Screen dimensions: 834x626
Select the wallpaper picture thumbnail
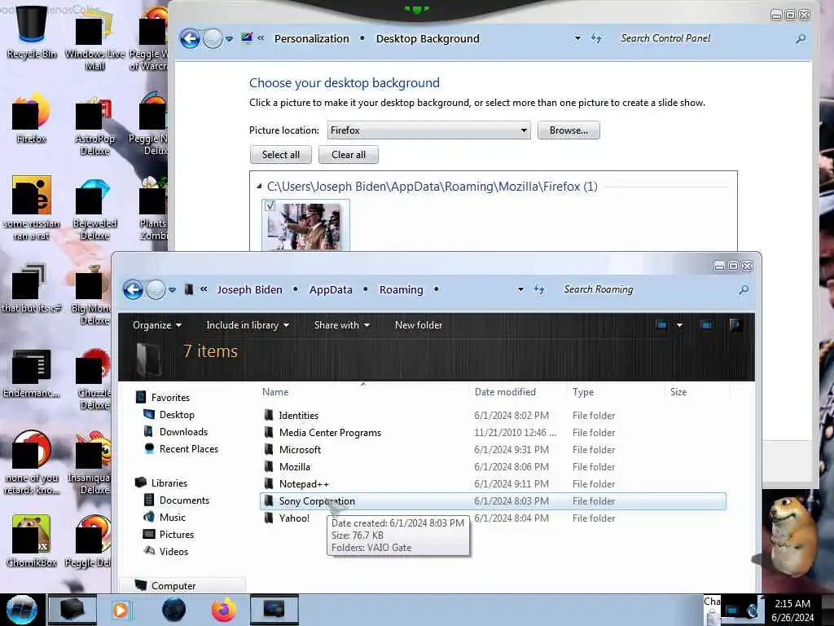coord(306,226)
